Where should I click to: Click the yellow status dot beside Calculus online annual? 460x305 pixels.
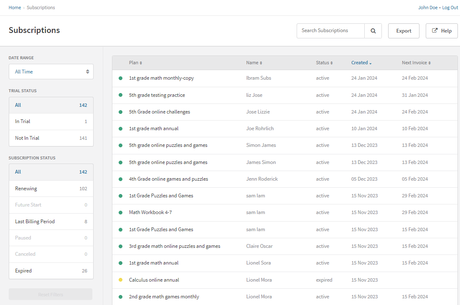(x=120, y=280)
